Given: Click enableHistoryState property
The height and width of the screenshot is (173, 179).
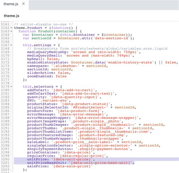Looking at the screenshot, I should (x=48, y=62).
